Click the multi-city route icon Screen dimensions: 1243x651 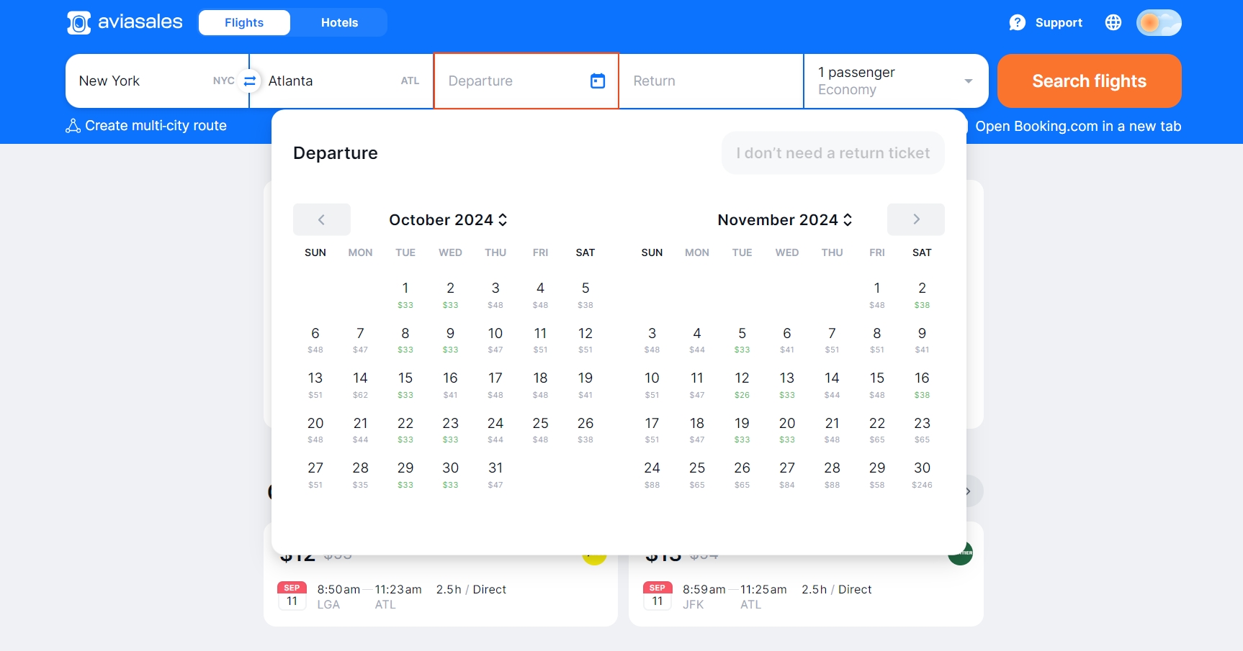click(x=73, y=126)
